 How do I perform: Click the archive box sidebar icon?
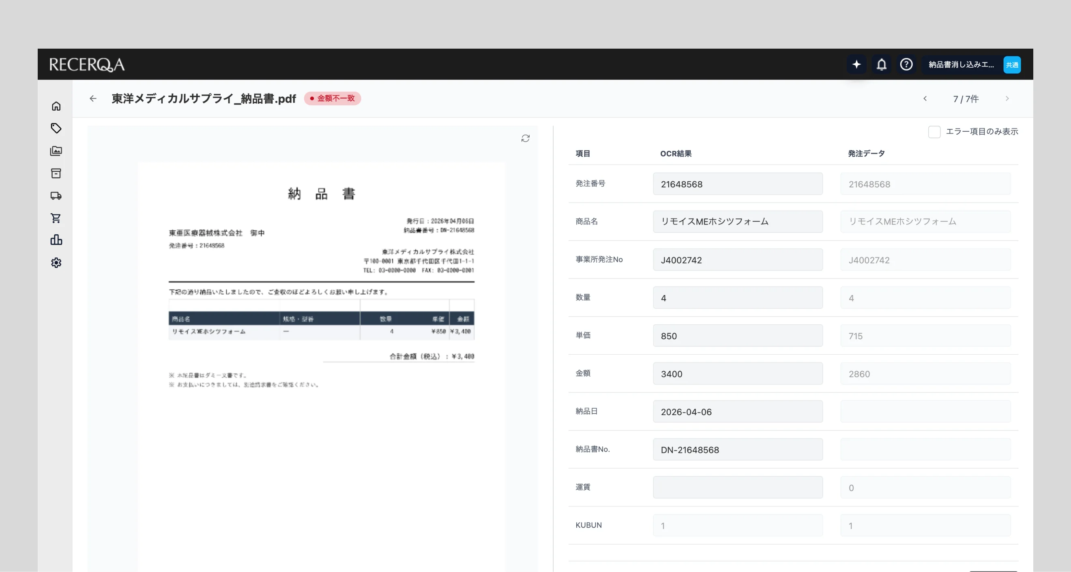pyautogui.click(x=56, y=174)
